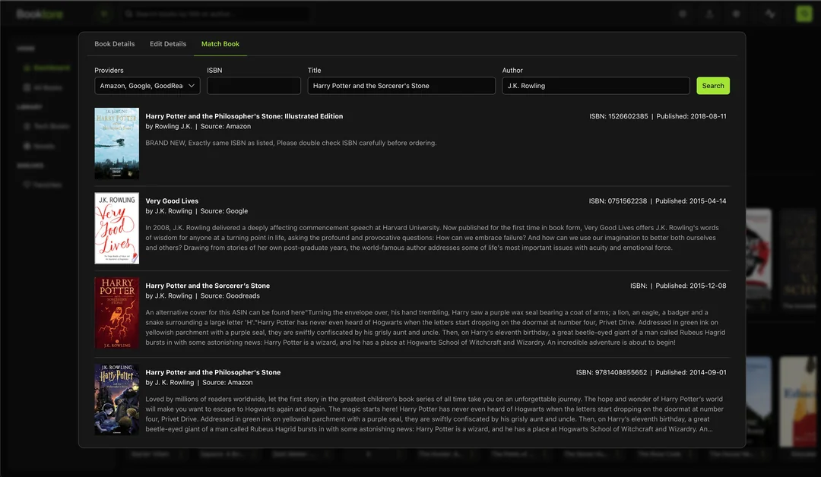Image resolution: width=821 pixels, height=477 pixels.
Task: Click the Title field label
Action: pyautogui.click(x=314, y=70)
